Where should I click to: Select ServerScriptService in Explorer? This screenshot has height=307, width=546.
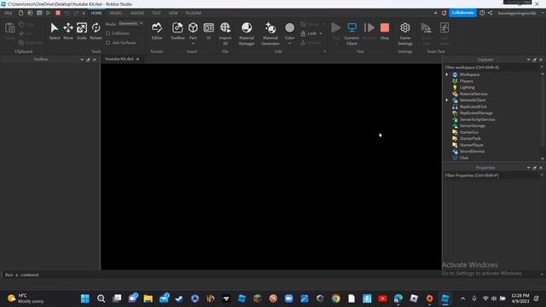[477, 119]
